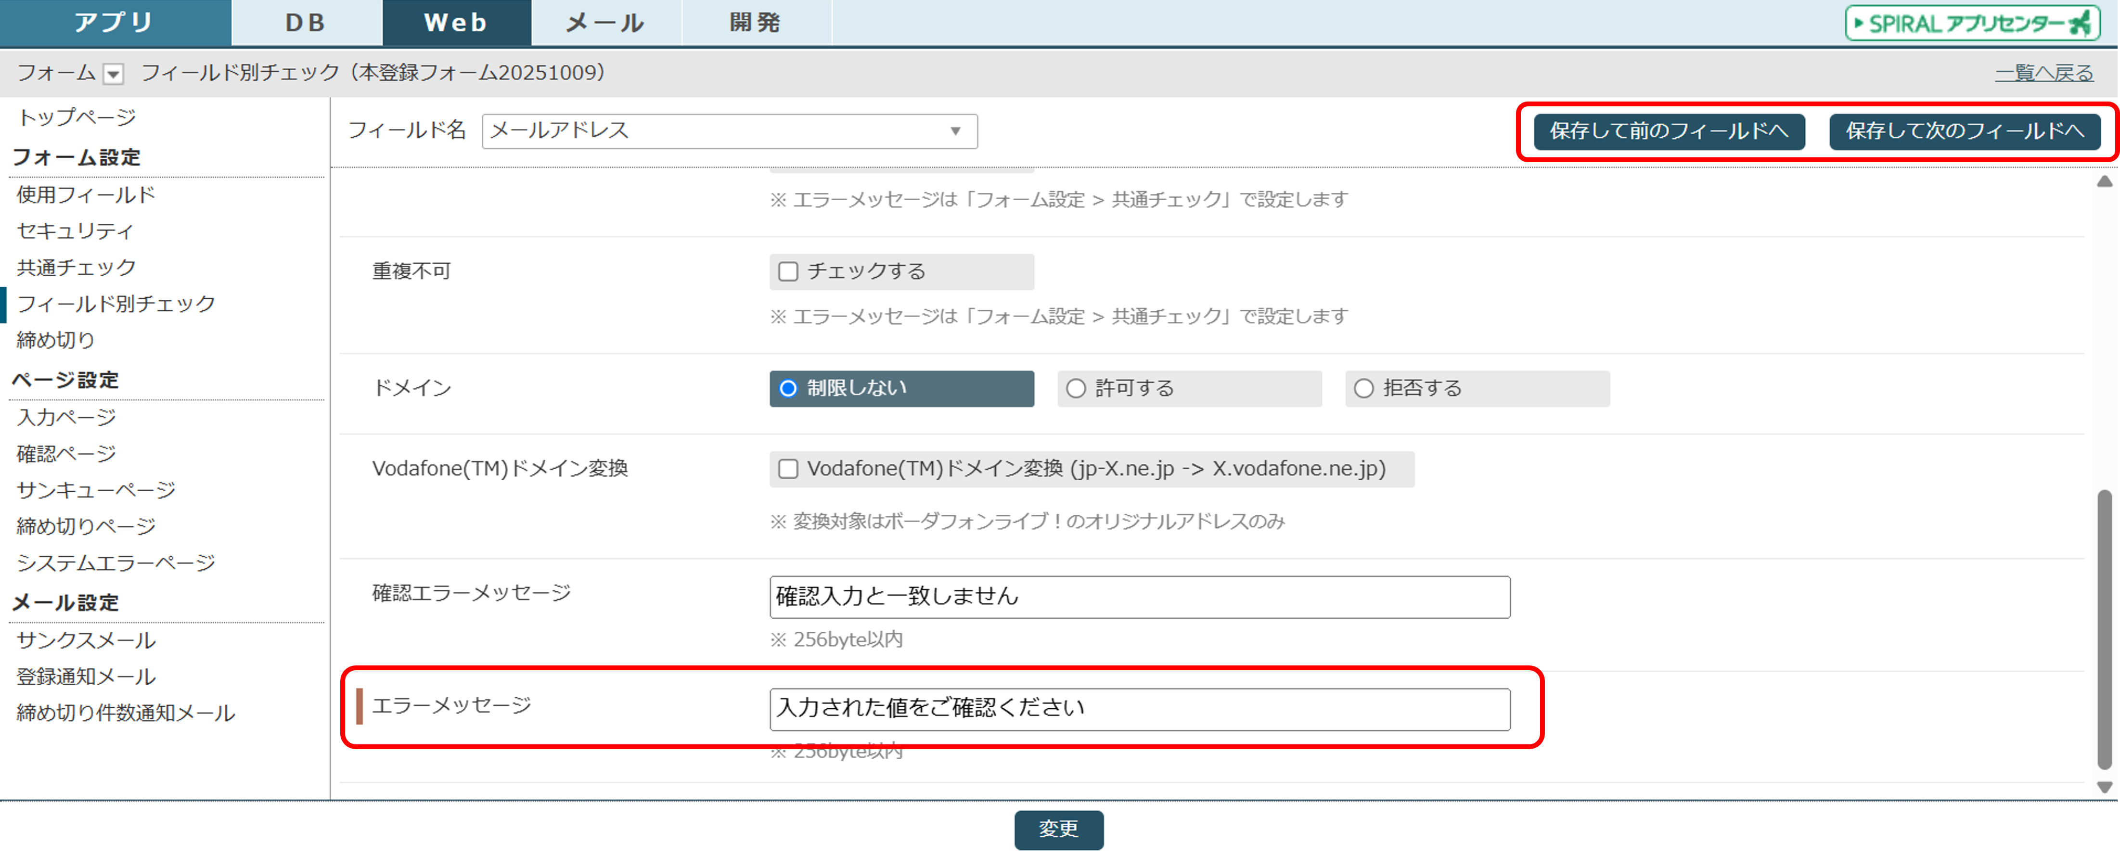Click scrollbar up arrow icon
The height and width of the screenshot is (855, 2120).
[2105, 182]
